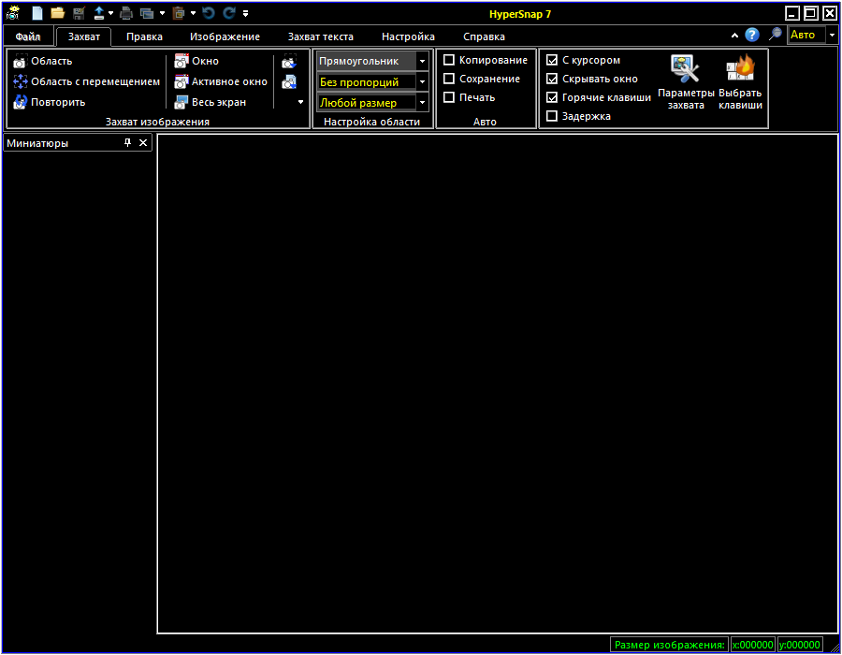This screenshot has width=842, height=655.
Task: Enable the Задержка delay checkbox
Action: [552, 116]
